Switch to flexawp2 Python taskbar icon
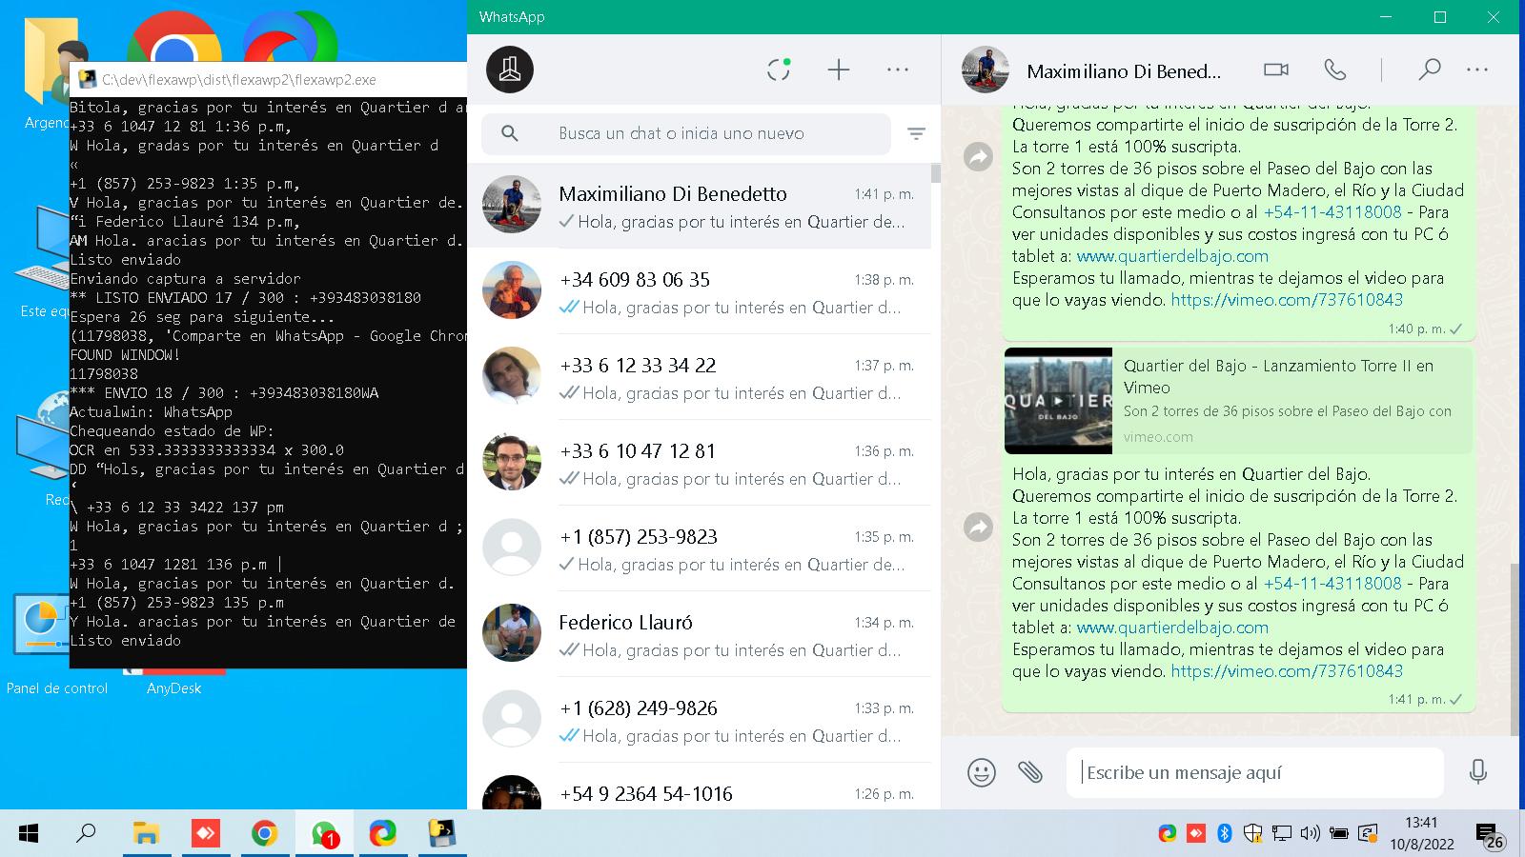 pyautogui.click(x=441, y=834)
